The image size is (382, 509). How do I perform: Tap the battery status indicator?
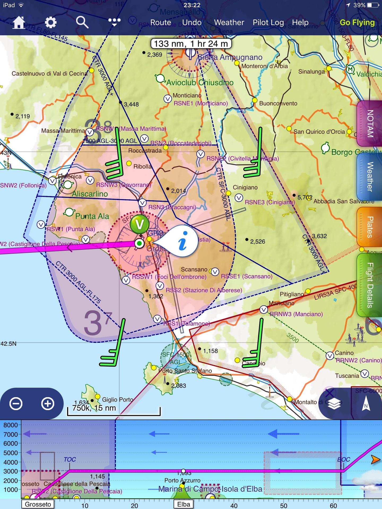tap(373, 5)
